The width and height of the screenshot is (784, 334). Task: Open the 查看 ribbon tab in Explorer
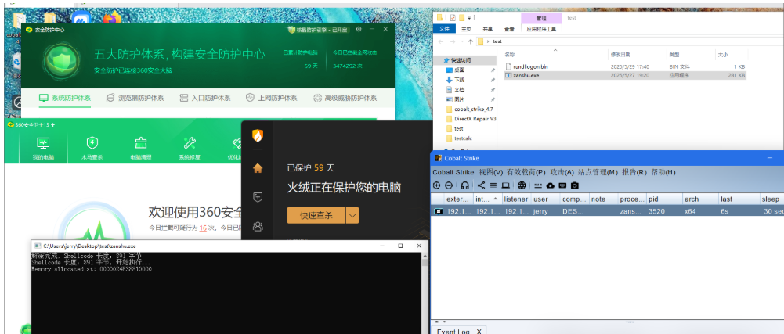click(509, 29)
